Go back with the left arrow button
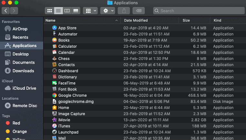The width and height of the screenshot is (246, 140). point(6,11)
